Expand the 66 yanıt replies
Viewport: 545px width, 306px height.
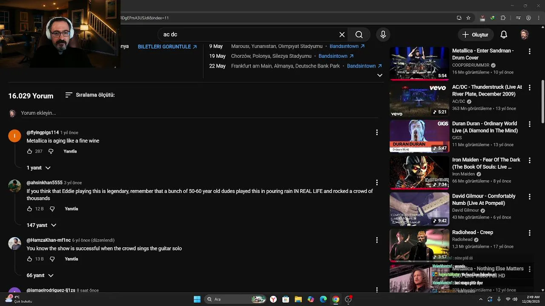[40, 275]
